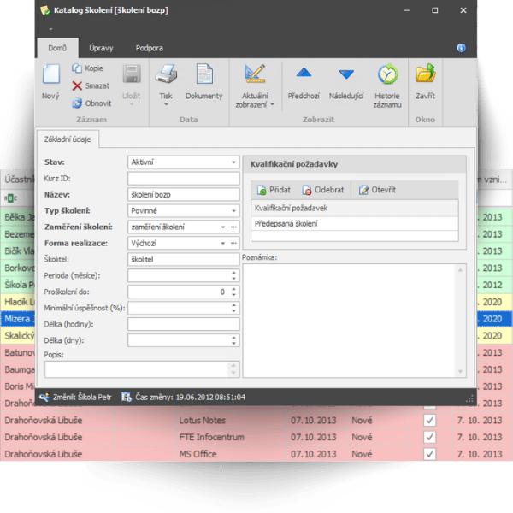Open the Forma realizace dropdown

coord(233,243)
